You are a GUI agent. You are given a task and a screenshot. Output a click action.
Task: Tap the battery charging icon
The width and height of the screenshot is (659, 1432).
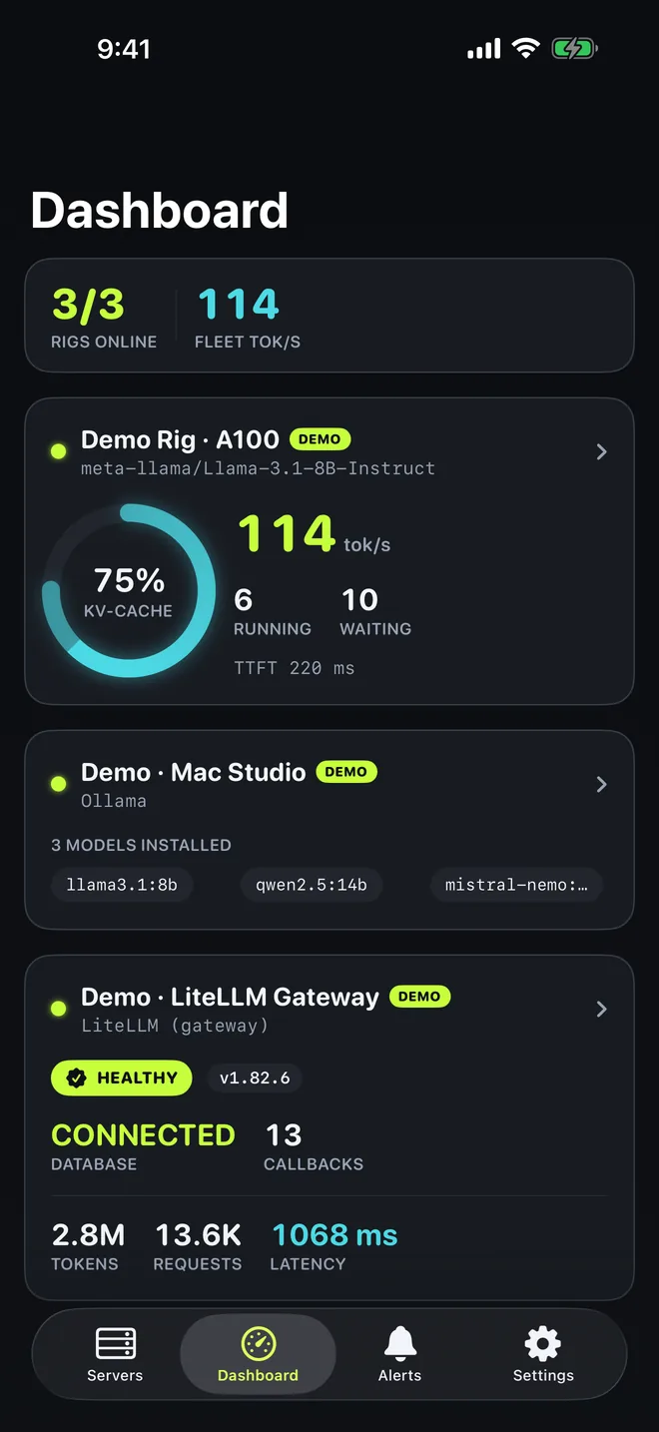pyautogui.click(x=574, y=48)
